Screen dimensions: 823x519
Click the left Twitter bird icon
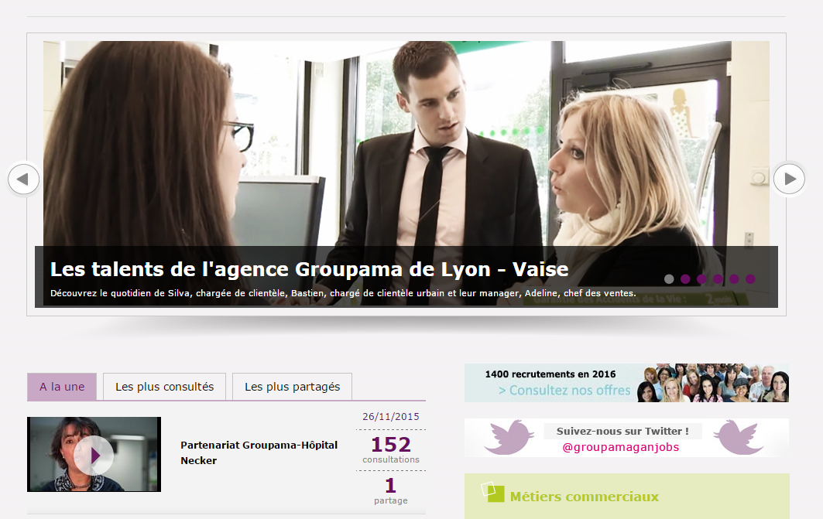pos(509,437)
